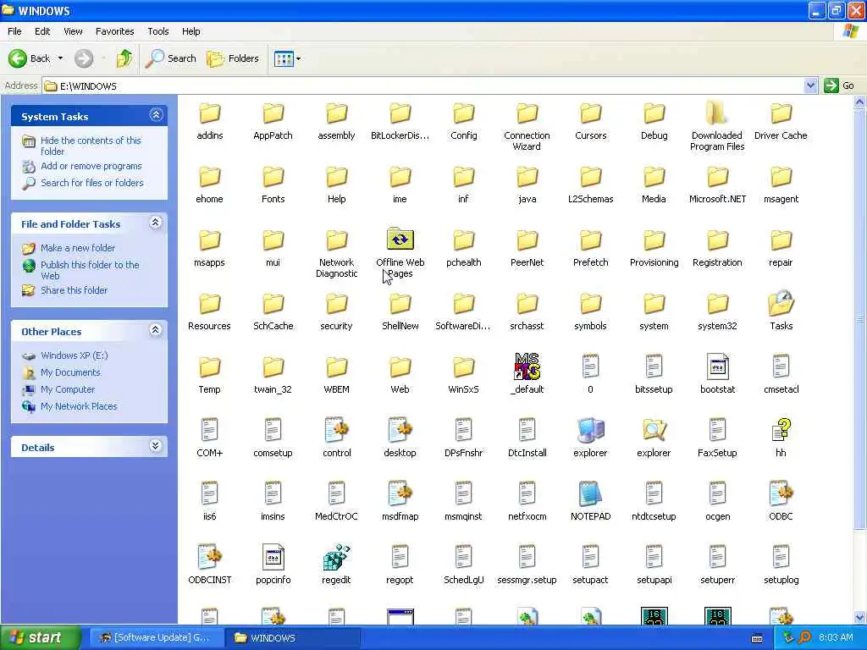Click the scrollbar up arrow
Viewport: 867px width, 650px height.
pos(860,102)
